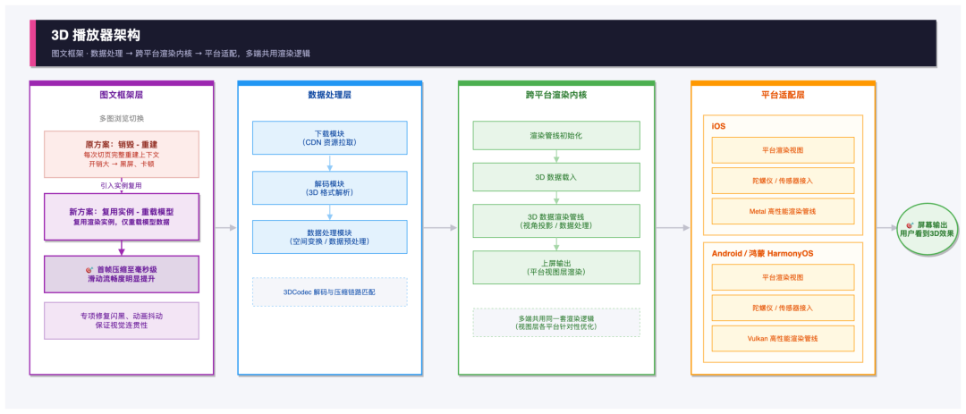This screenshot has height=414, width=966.
Task: Click the subtitle starting with 图文框架 · 数据处理
Action: 181,54
